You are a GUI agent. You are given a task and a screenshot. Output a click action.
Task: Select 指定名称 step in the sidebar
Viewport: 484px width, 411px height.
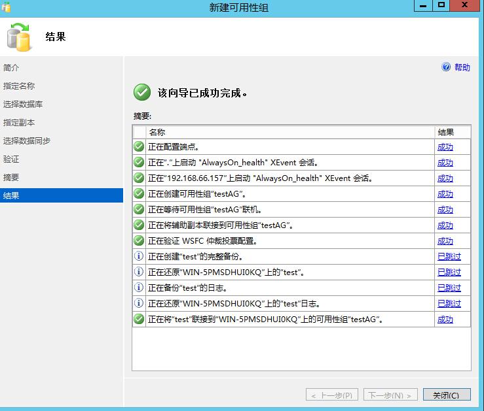(x=19, y=86)
